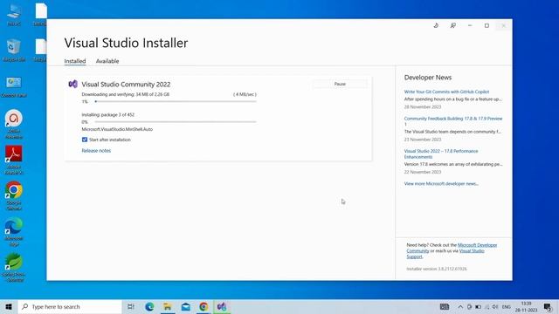The height and width of the screenshot is (314, 559).
Task: Open the battery status tray icon
Action: tap(478, 306)
